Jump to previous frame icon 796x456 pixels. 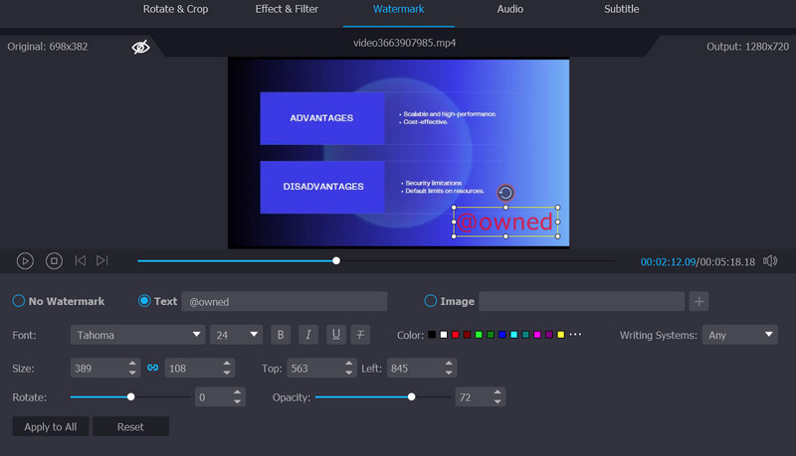pyautogui.click(x=81, y=260)
